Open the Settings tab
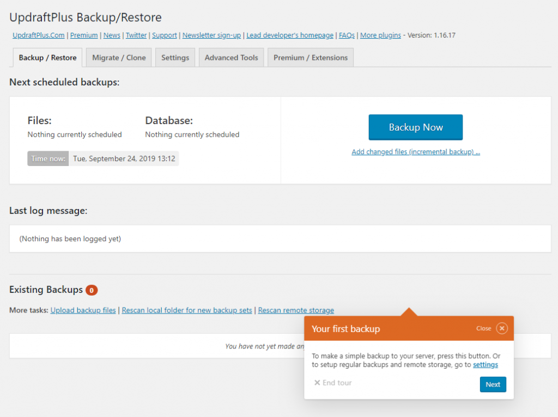The height and width of the screenshot is (417, 558). pos(175,58)
